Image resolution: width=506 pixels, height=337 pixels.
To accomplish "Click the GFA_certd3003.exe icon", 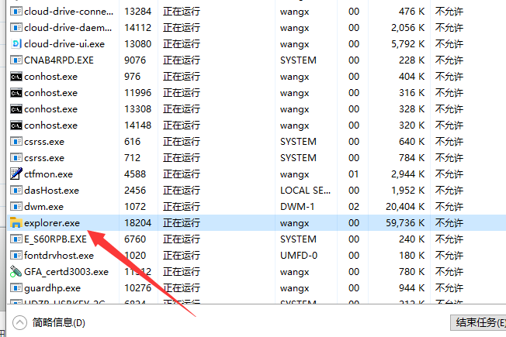I will pyautogui.click(x=16, y=272).
